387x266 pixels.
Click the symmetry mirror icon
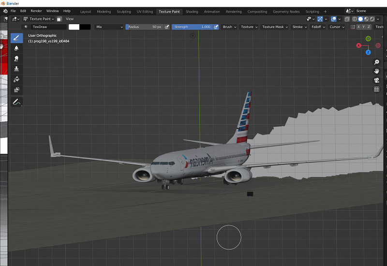click(x=353, y=27)
